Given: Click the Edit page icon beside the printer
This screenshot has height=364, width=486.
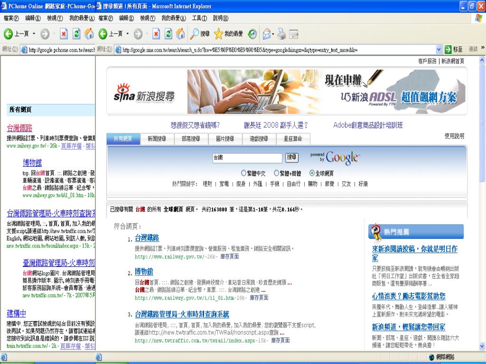Looking at the screenshot, I should tap(293, 34).
